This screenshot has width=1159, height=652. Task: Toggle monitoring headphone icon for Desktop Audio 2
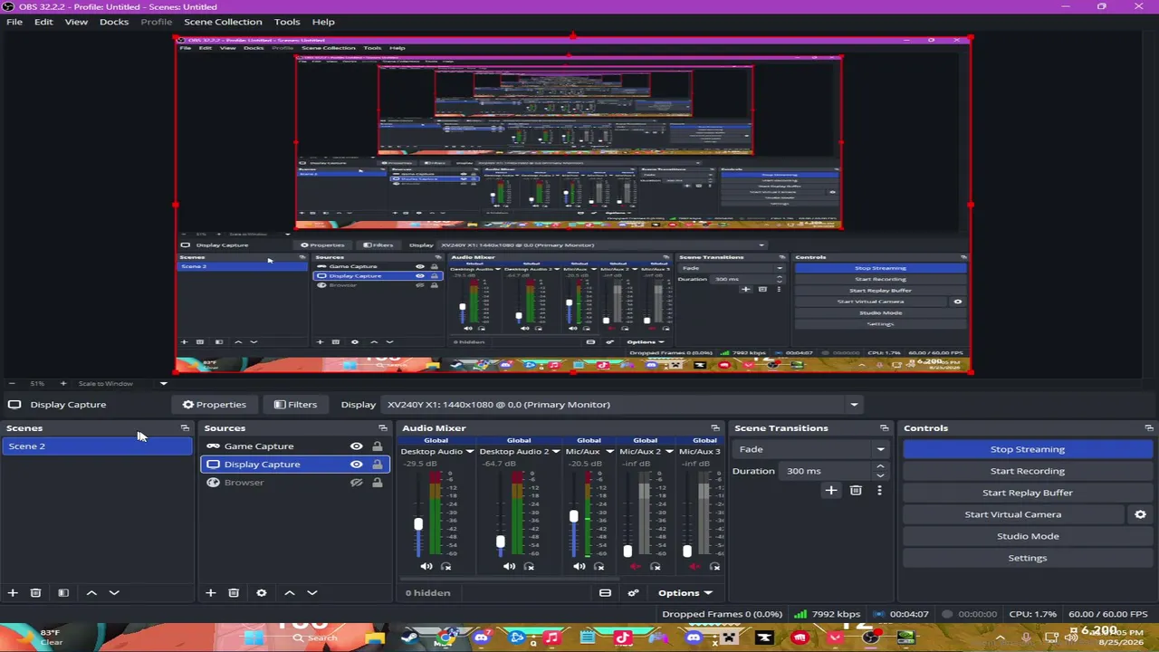(529, 567)
